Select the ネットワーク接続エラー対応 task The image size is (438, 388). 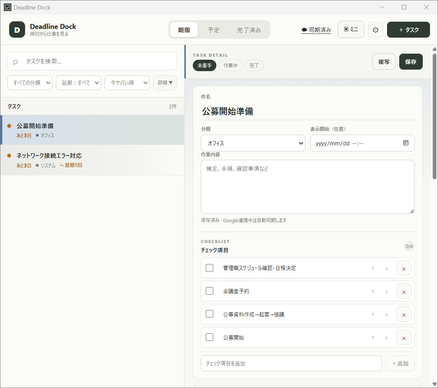(x=92, y=160)
